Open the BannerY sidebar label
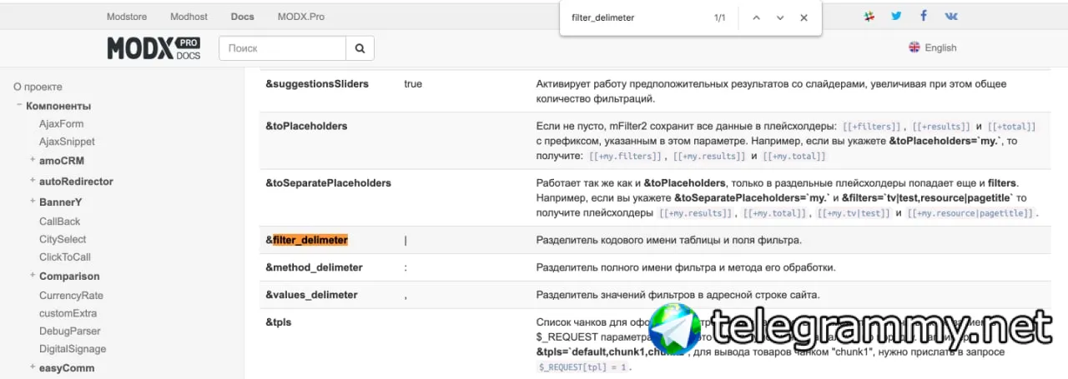Screen dimensions: 1068x379 point(60,202)
